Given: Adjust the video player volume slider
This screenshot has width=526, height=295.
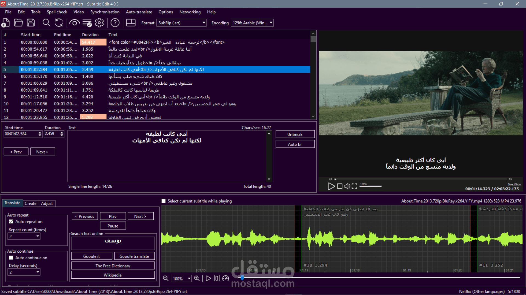Looking at the screenshot, I should 370,186.
